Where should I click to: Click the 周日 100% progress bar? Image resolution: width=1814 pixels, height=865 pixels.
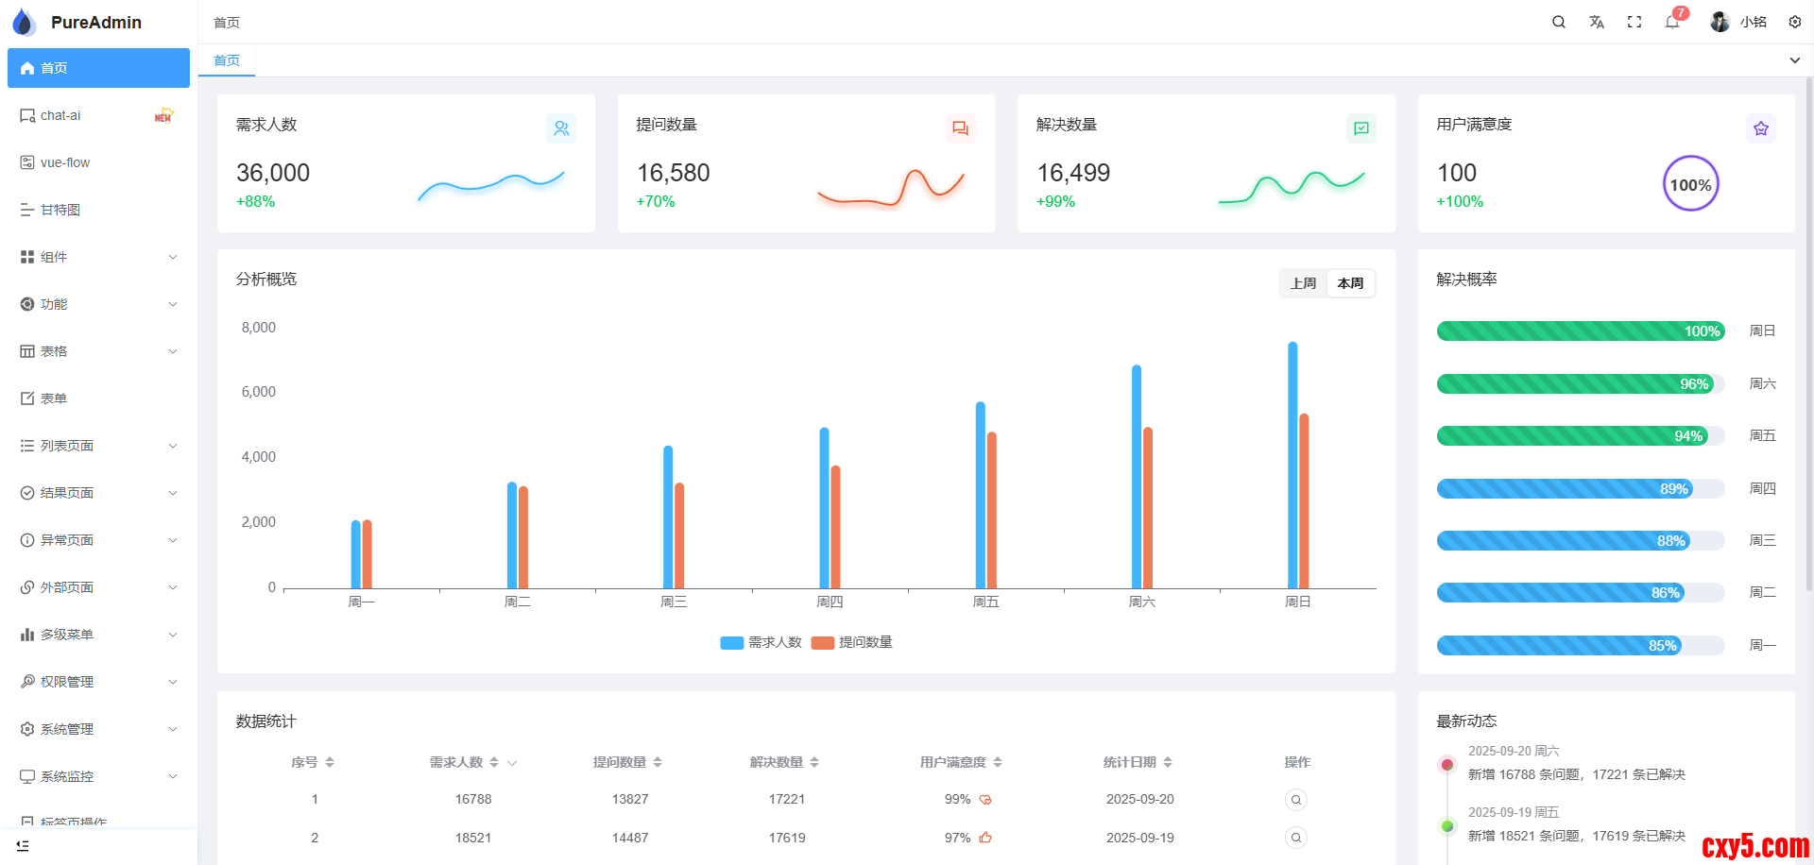click(1581, 331)
